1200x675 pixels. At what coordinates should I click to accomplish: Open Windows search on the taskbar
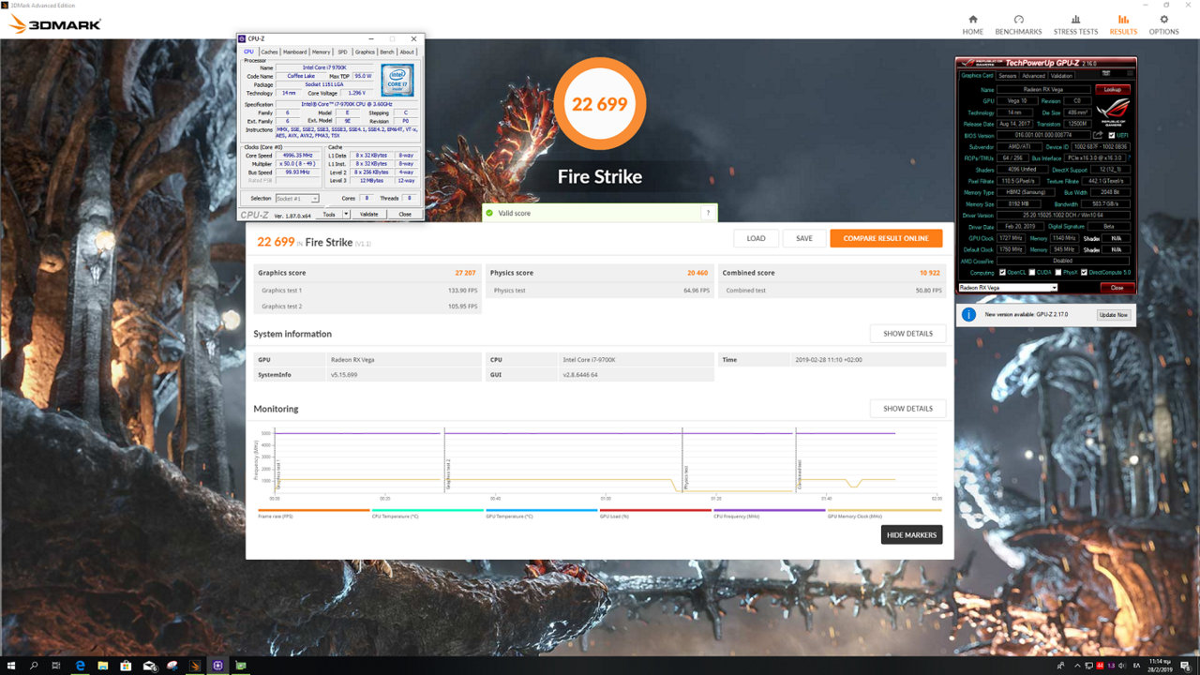coord(35,666)
